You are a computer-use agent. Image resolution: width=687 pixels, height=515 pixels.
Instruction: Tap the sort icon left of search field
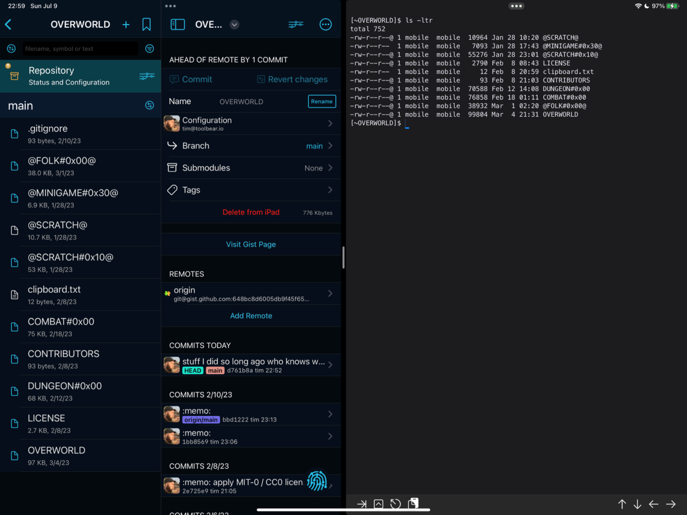pos(11,49)
